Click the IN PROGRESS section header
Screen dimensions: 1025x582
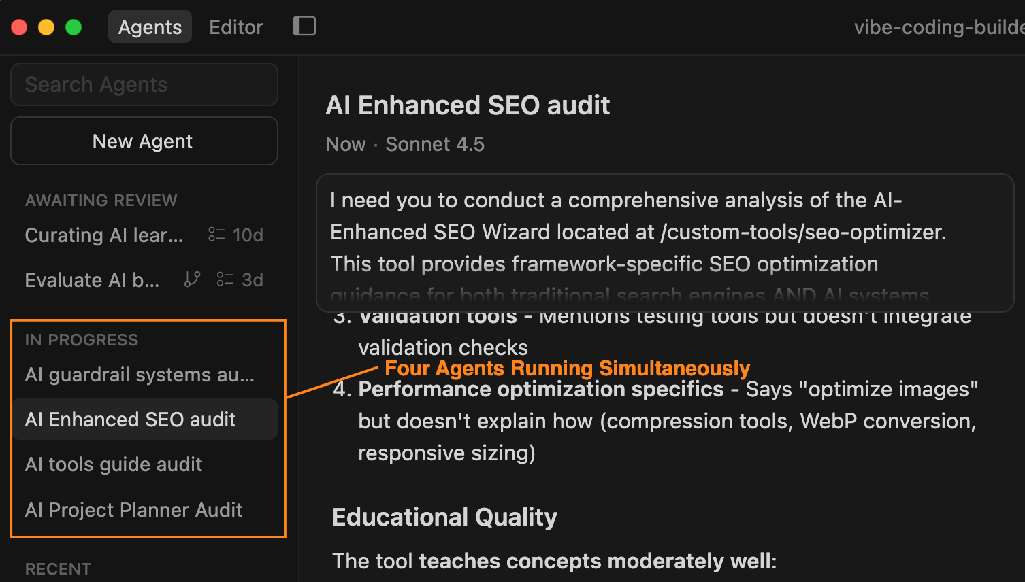82,340
